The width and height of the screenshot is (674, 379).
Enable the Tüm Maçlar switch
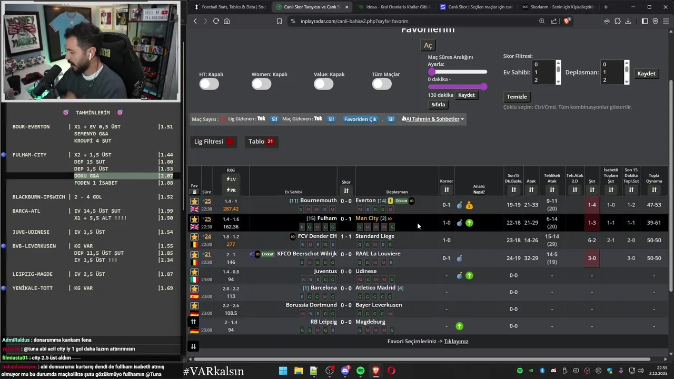tap(382, 84)
